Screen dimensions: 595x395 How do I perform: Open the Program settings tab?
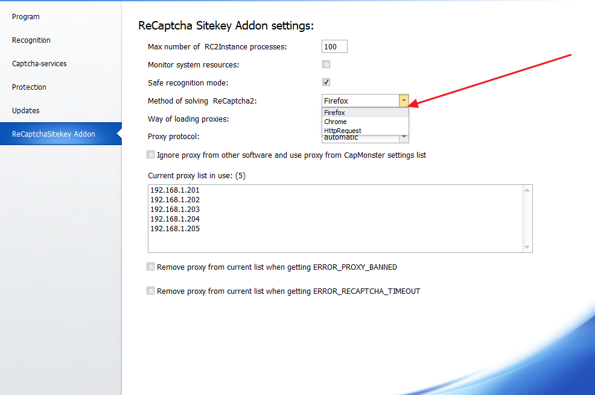[26, 17]
